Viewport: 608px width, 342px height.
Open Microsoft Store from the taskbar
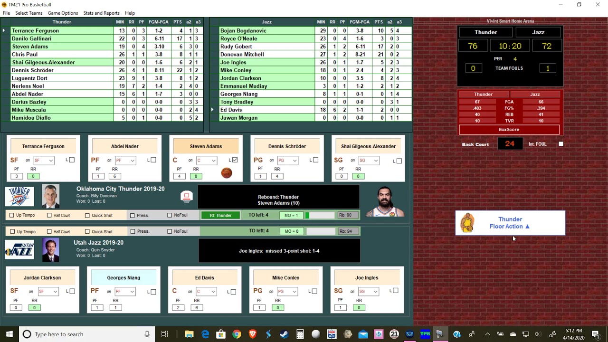221,334
